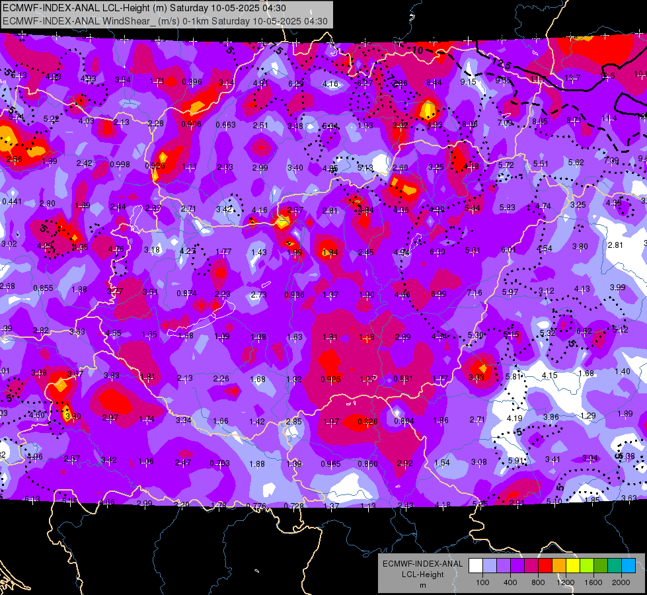Click the legend tick label 100
647x595 pixels.
click(x=482, y=582)
